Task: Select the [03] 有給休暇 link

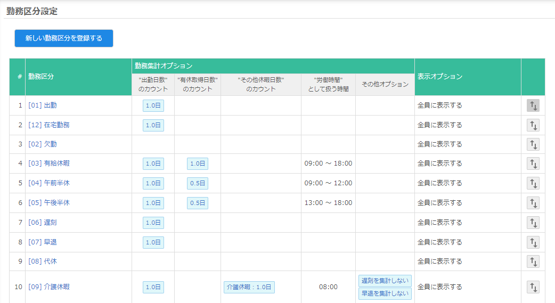Action: point(49,163)
